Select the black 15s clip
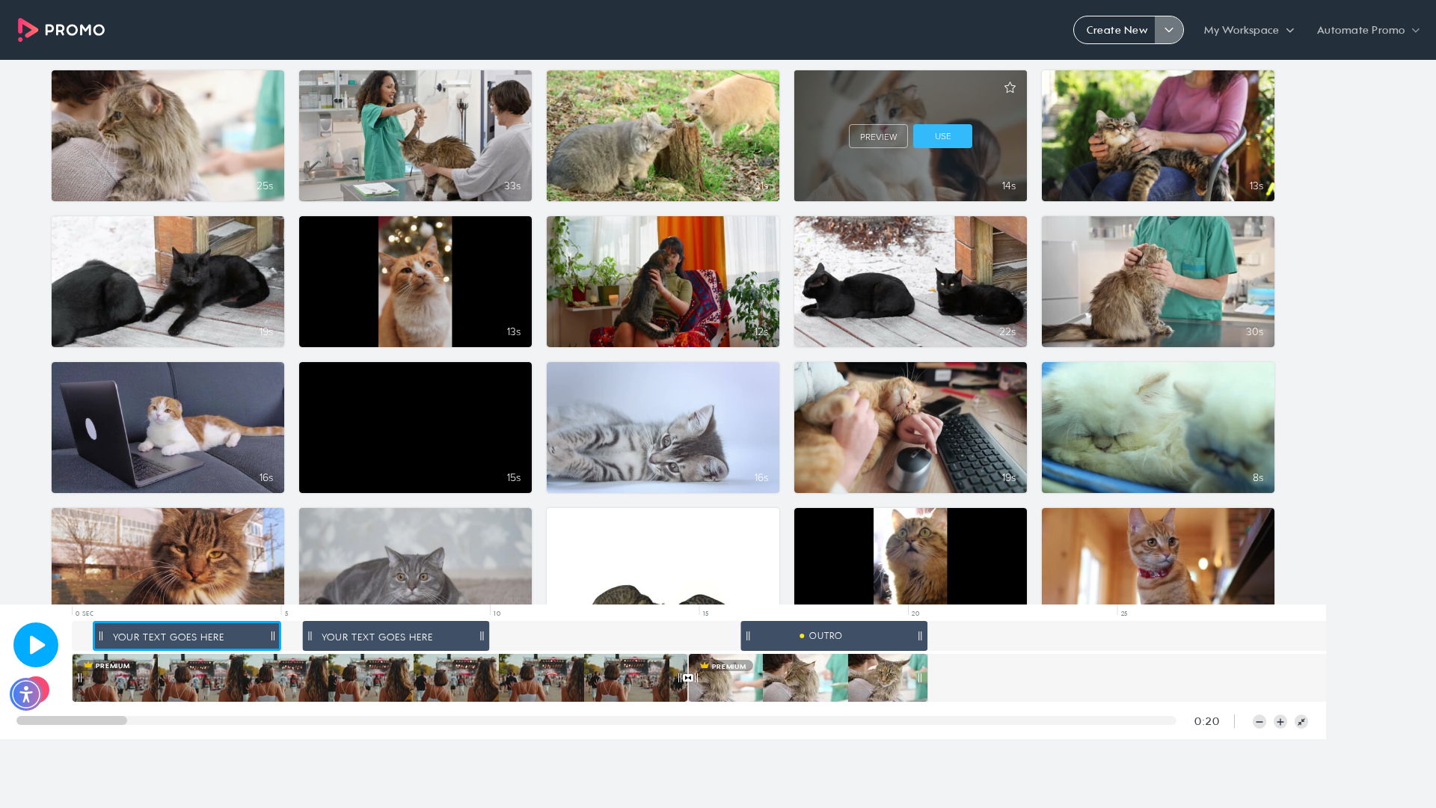1436x808 pixels. [x=415, y=427]
